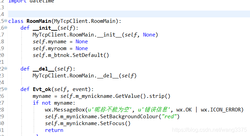Click the MyTcpClient.RoomMain.__del__ call line

(x=85, y=76)
